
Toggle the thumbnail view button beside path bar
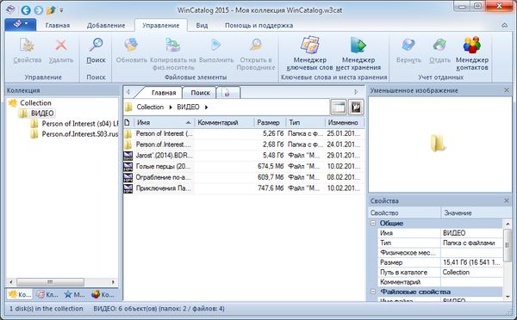(356, 107)
